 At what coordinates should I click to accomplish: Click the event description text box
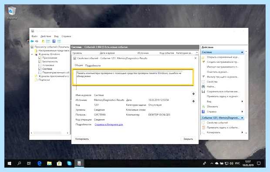[x=133, y=77]
